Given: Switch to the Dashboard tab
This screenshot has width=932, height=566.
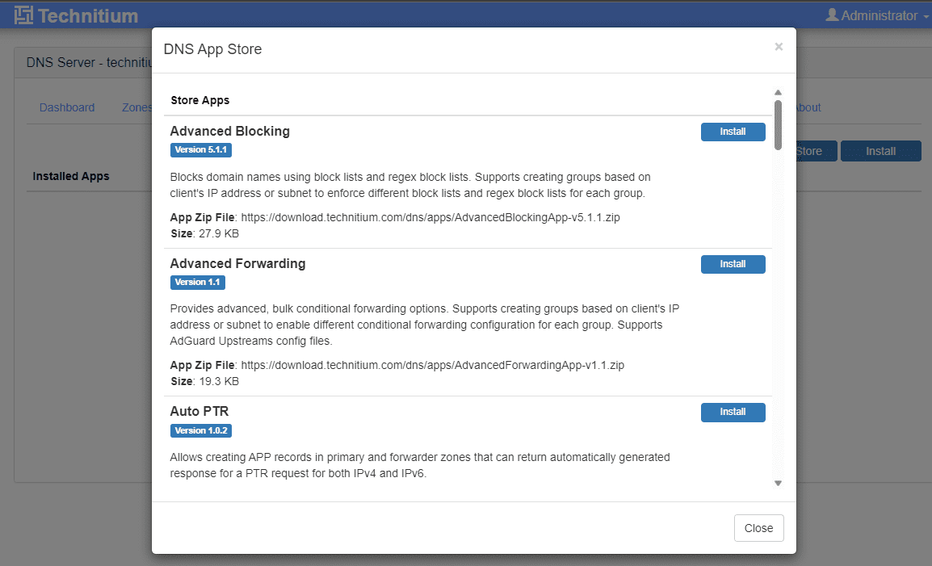Looking at the screenshot, I should click(x=67, y=107).
